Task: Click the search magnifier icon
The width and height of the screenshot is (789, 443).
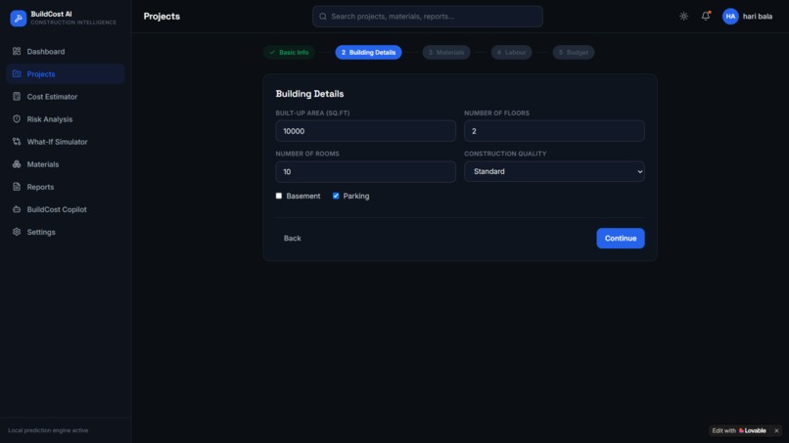Action: 323,17
